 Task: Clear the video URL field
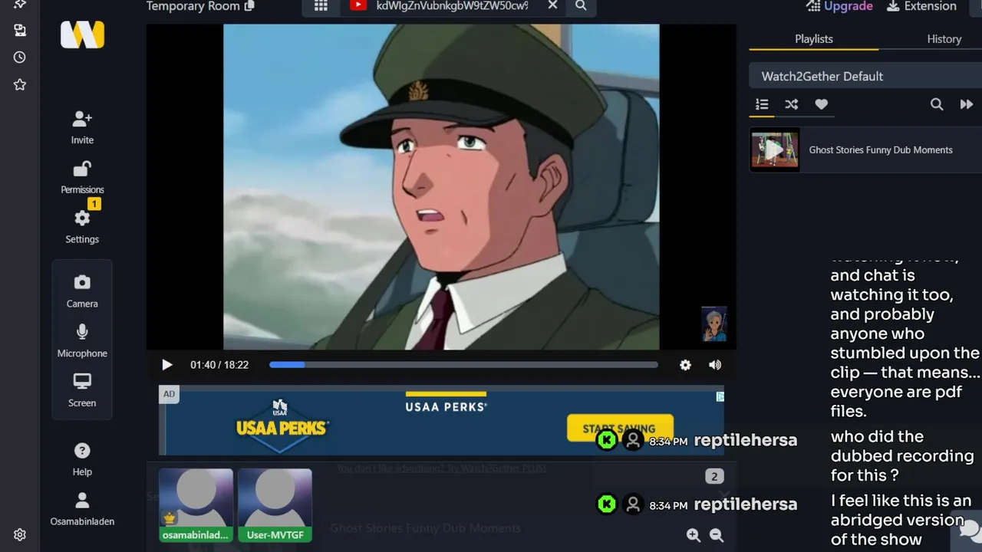click(x=552, y=6)
